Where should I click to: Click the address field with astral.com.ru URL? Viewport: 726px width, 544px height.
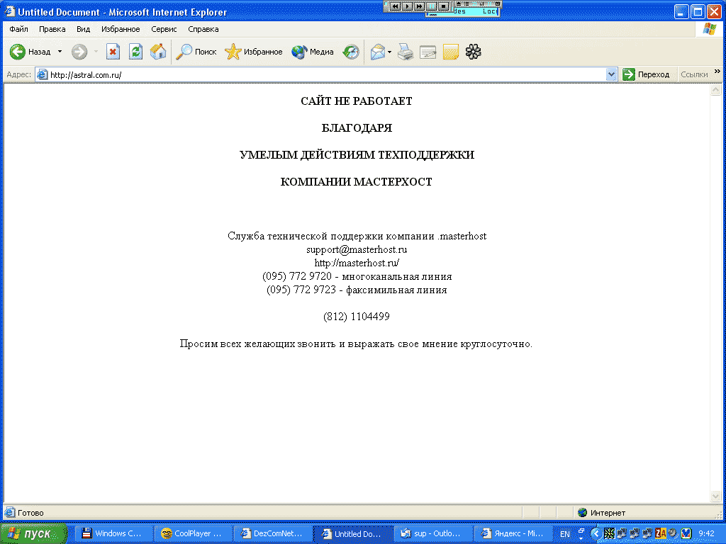[319, 74]
